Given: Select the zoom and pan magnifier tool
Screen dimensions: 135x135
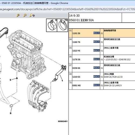Looking at the screenshot, I should [x=32, y=15].
